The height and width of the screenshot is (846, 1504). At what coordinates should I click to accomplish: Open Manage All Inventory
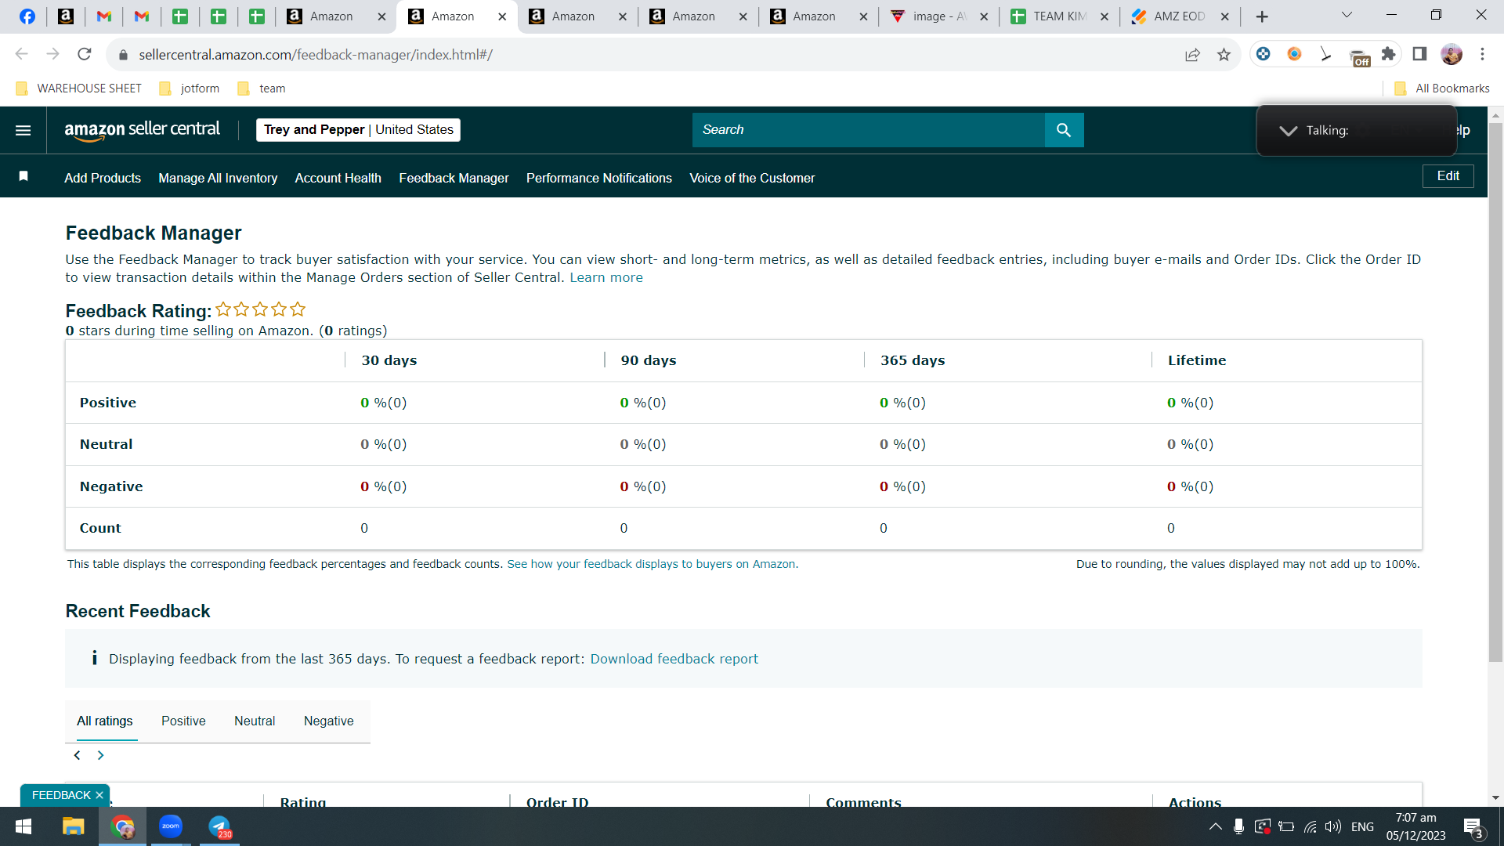[x=218, y=178]
